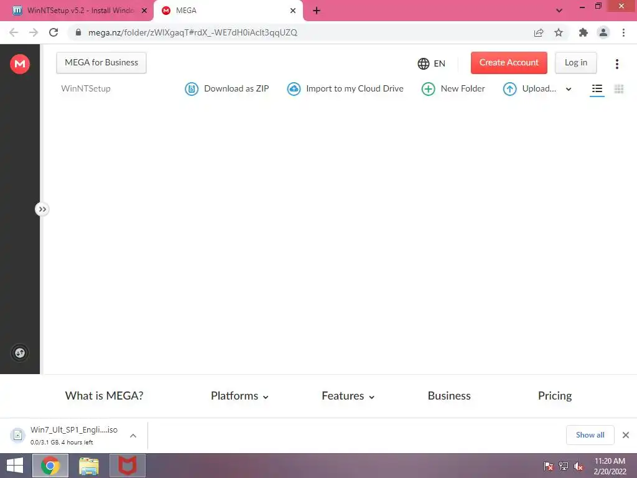The height and width of the screenshot is (478, 637).
Task: Click the New Folder plus icon
Action: [x=428, y=89]
